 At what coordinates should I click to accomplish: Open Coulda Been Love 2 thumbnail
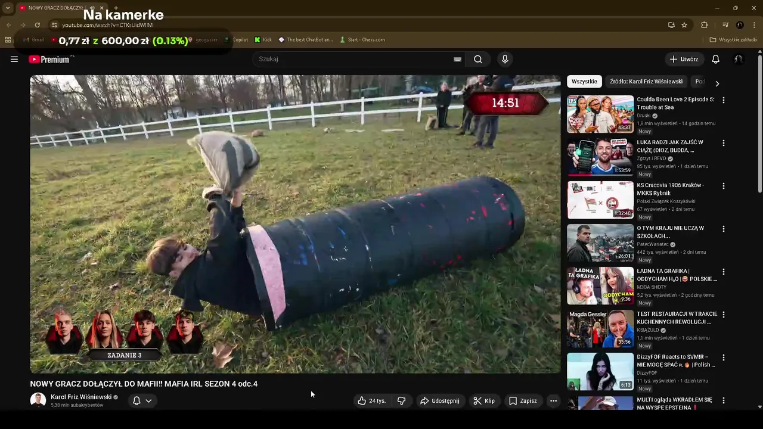click(600, 114)
